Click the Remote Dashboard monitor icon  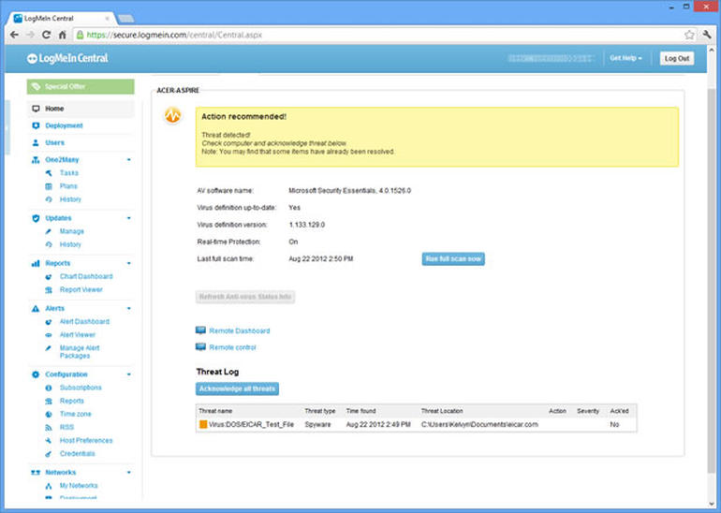[x=200, y=330]
